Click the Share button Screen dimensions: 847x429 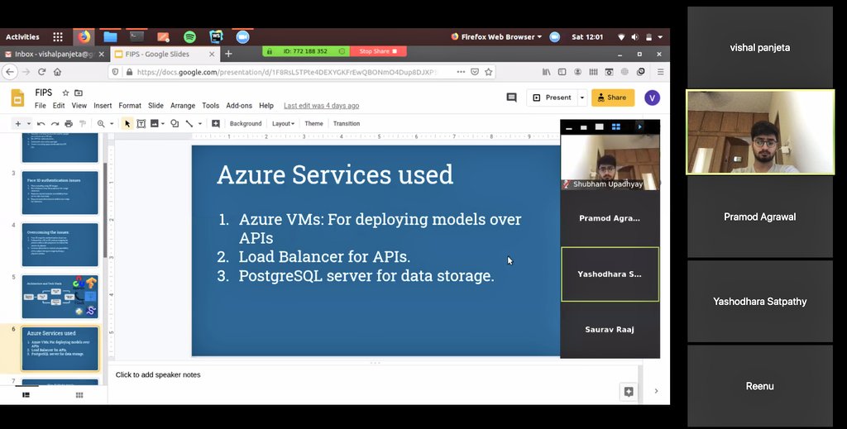pyautogui.click(x=613, y=98)
